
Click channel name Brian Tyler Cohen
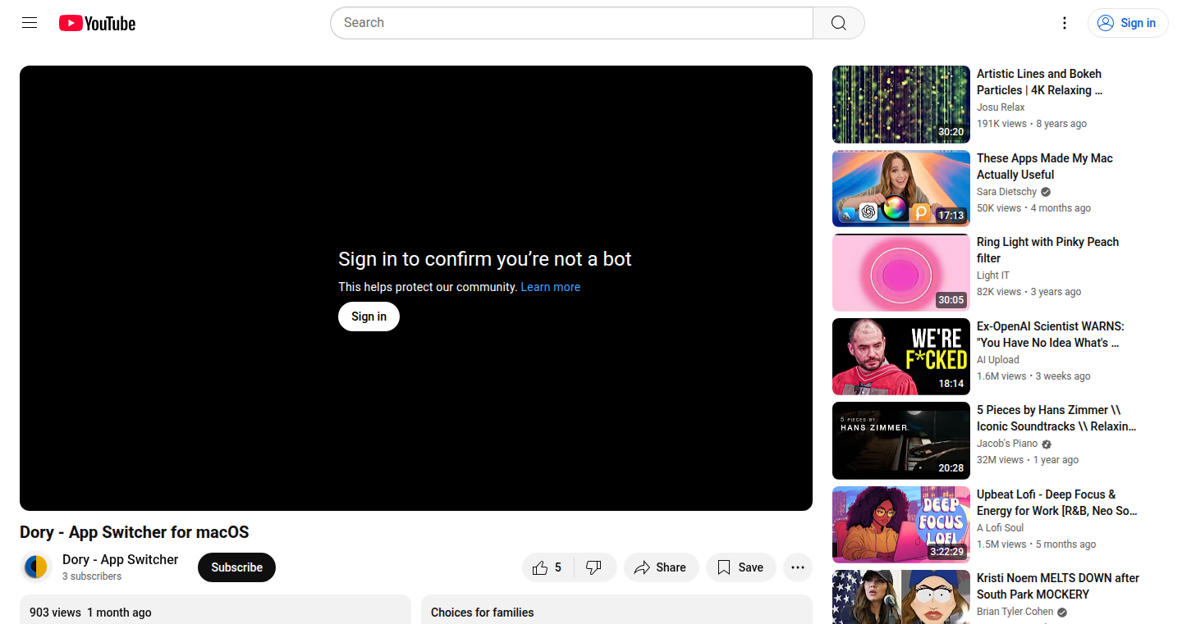[1015, 612]
